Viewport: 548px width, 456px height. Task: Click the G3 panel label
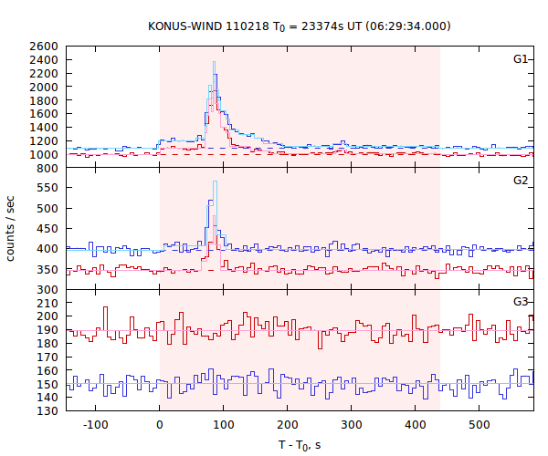520,302
